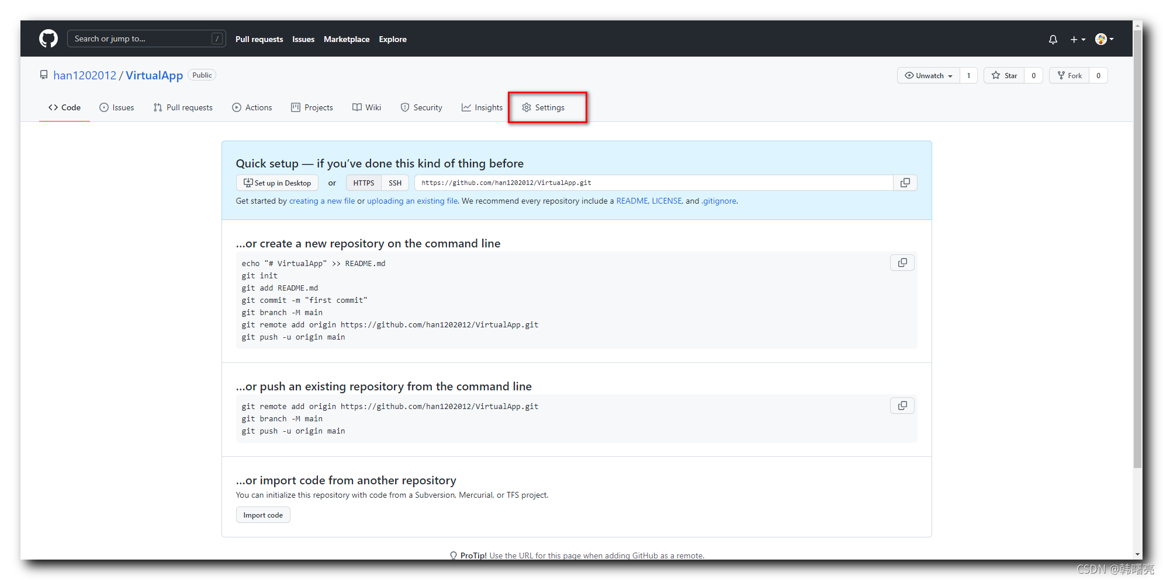Open the plus create-new dropdown

tap(1078, 39)
